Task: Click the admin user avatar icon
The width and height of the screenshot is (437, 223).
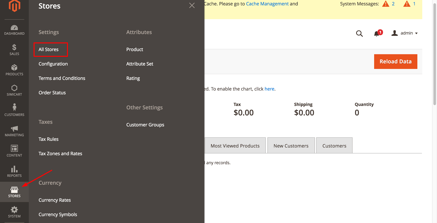Action: point(394,33)
